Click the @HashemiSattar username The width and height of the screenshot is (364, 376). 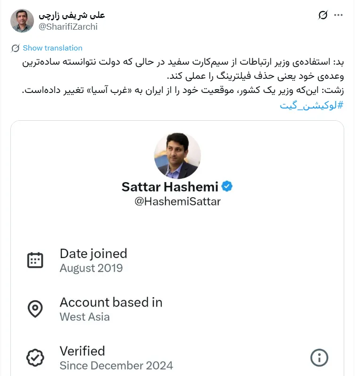click(177, 202)
